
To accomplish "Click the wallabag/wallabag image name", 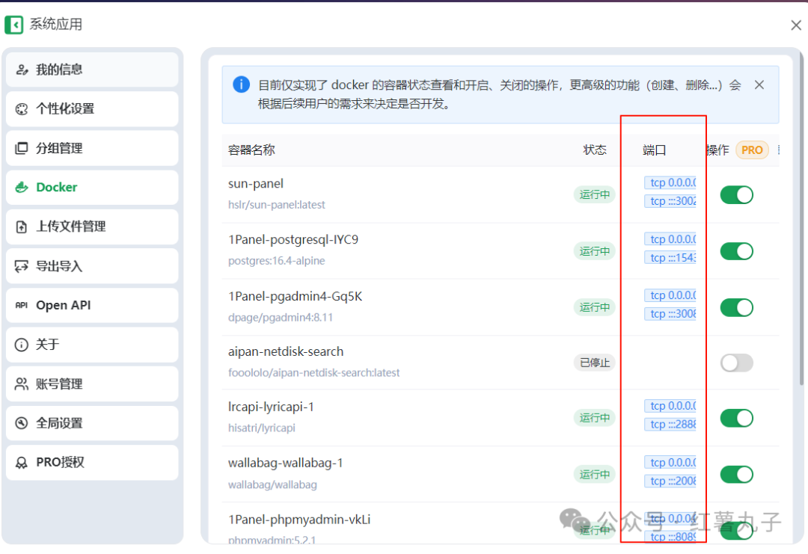I will pos(272,484).
